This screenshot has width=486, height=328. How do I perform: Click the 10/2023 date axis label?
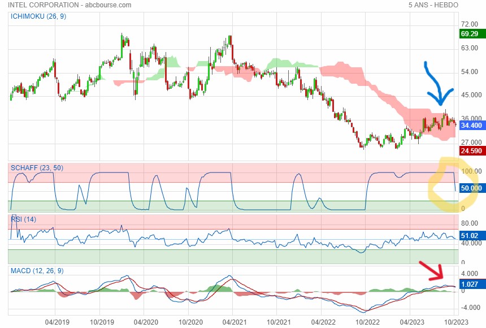[456, 322]
